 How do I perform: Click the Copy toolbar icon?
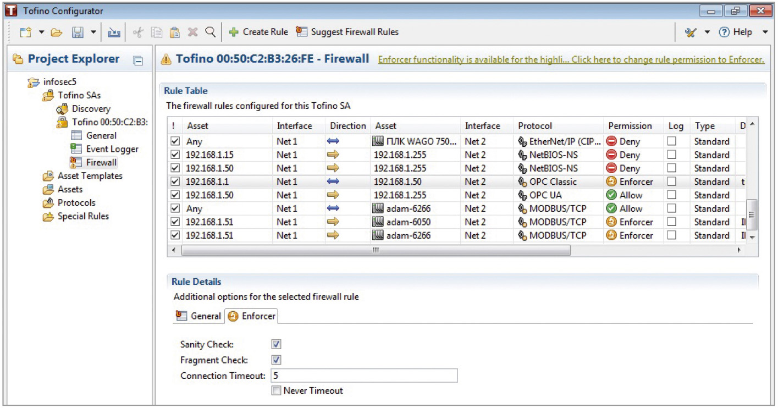[157, 32]
